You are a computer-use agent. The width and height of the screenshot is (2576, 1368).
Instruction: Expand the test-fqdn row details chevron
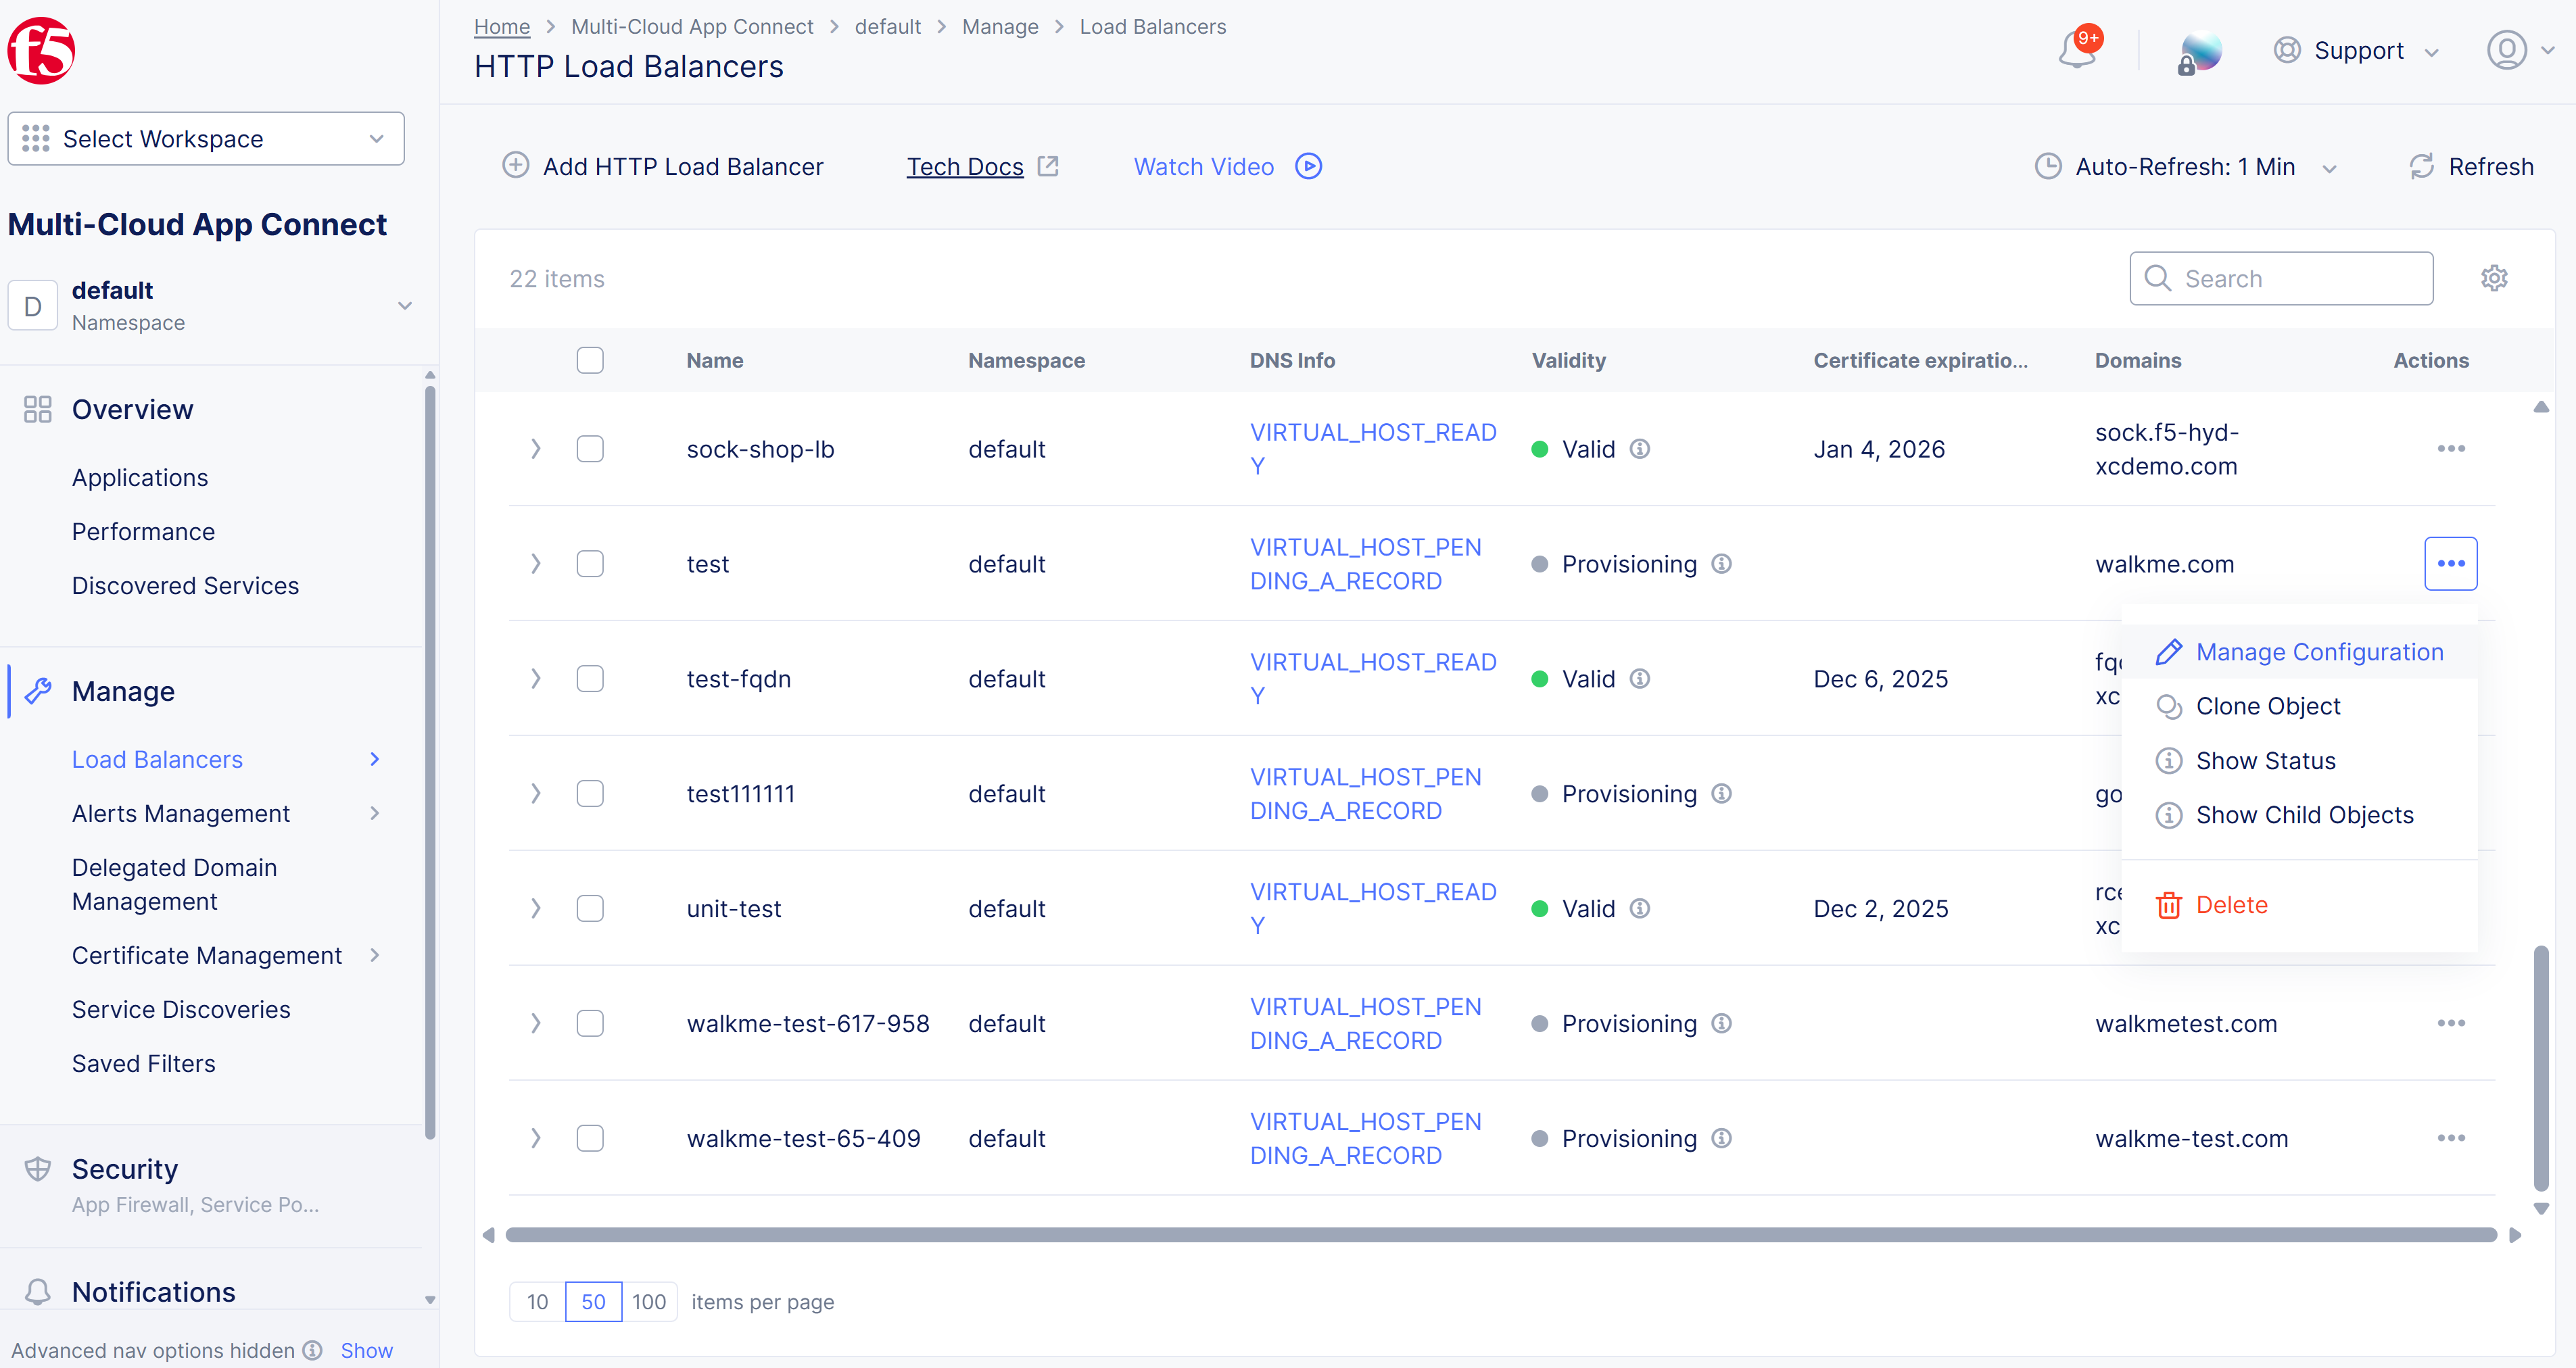(536, 678)
